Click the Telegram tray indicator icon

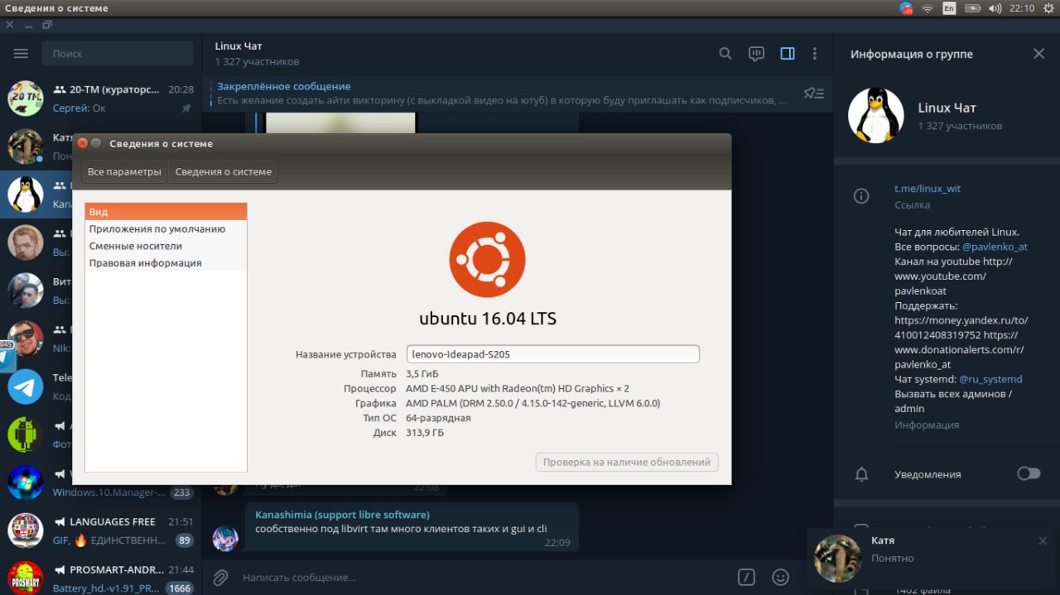[x=906, y=8]
